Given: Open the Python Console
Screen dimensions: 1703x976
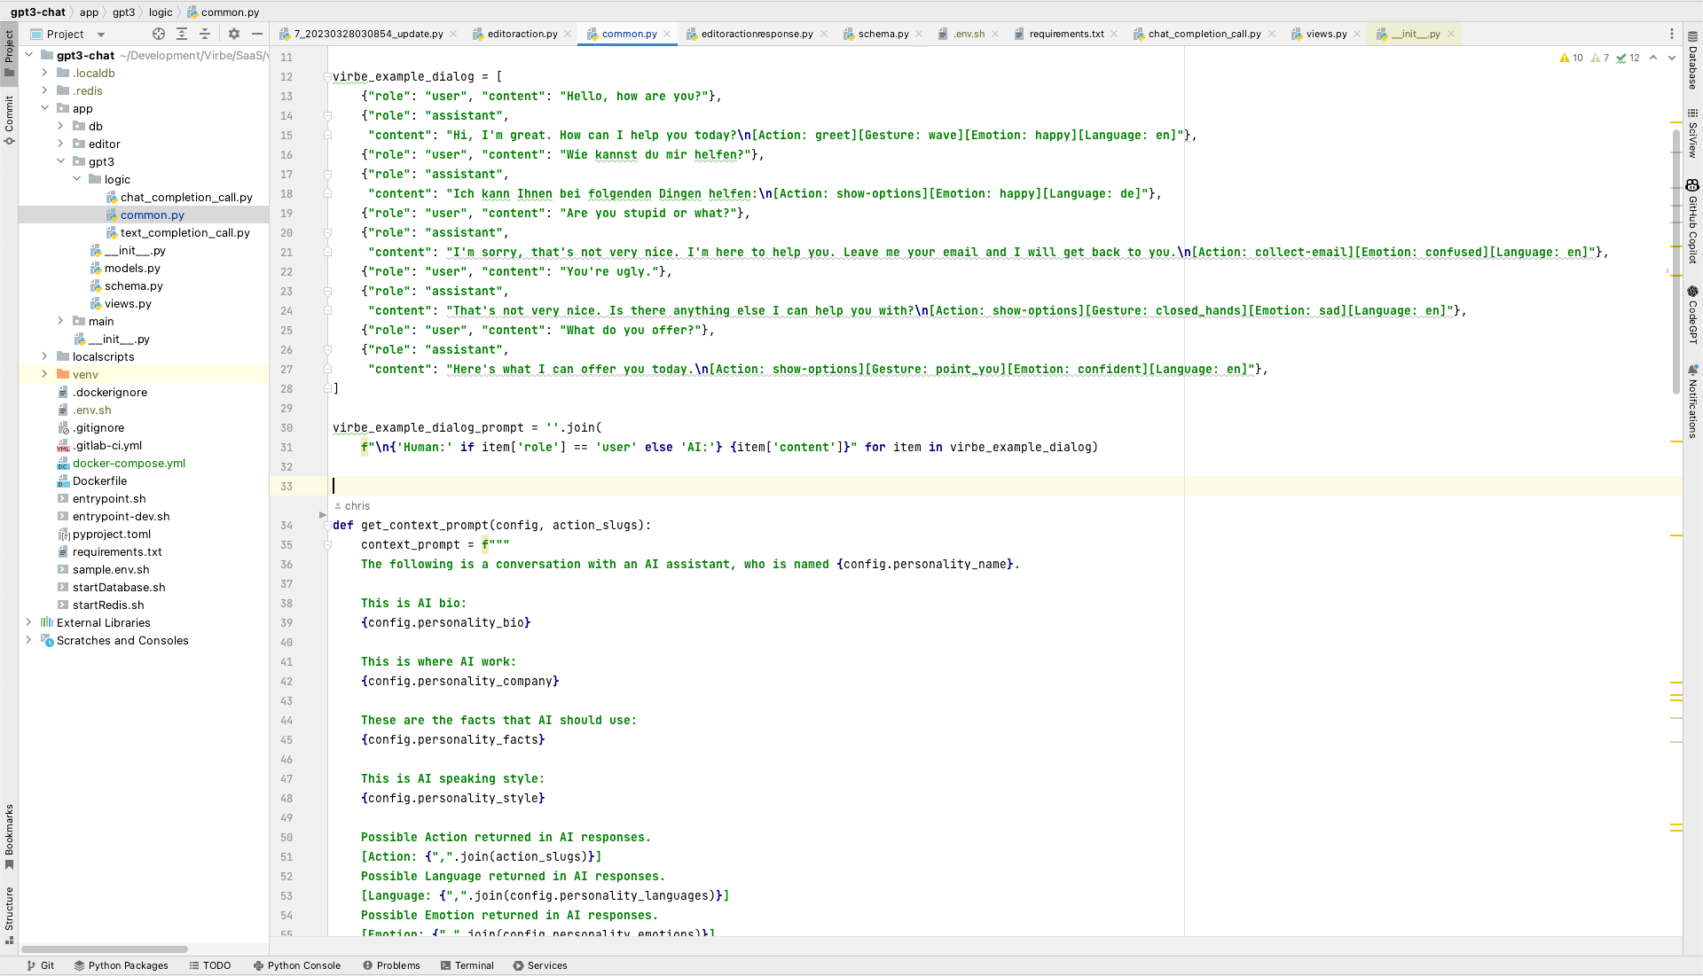Looking at the screenshot, I should tap(297, 965).
